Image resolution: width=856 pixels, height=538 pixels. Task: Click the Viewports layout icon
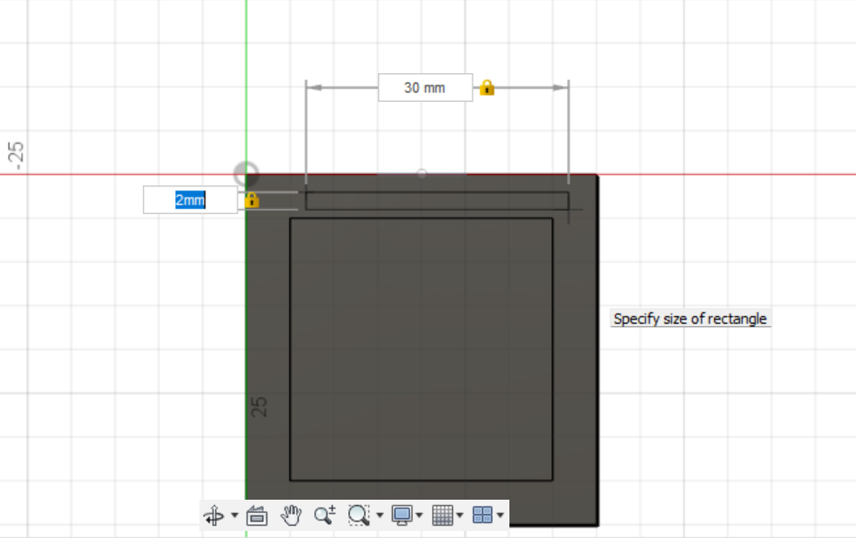(482, 514)
